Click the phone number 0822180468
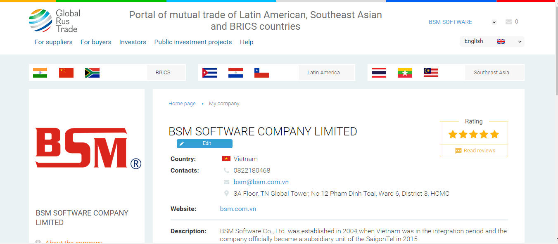The width and height of the screenshot is (558, 244). 252,171
